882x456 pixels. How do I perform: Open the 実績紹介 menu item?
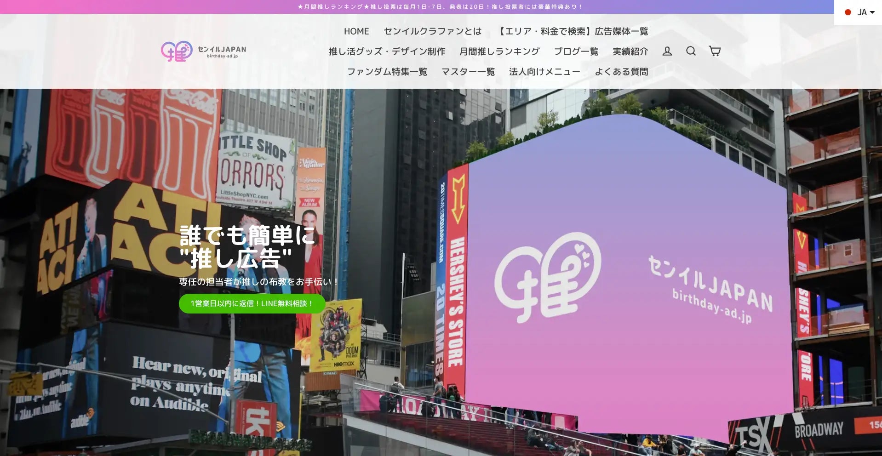[x=630, y=51]
